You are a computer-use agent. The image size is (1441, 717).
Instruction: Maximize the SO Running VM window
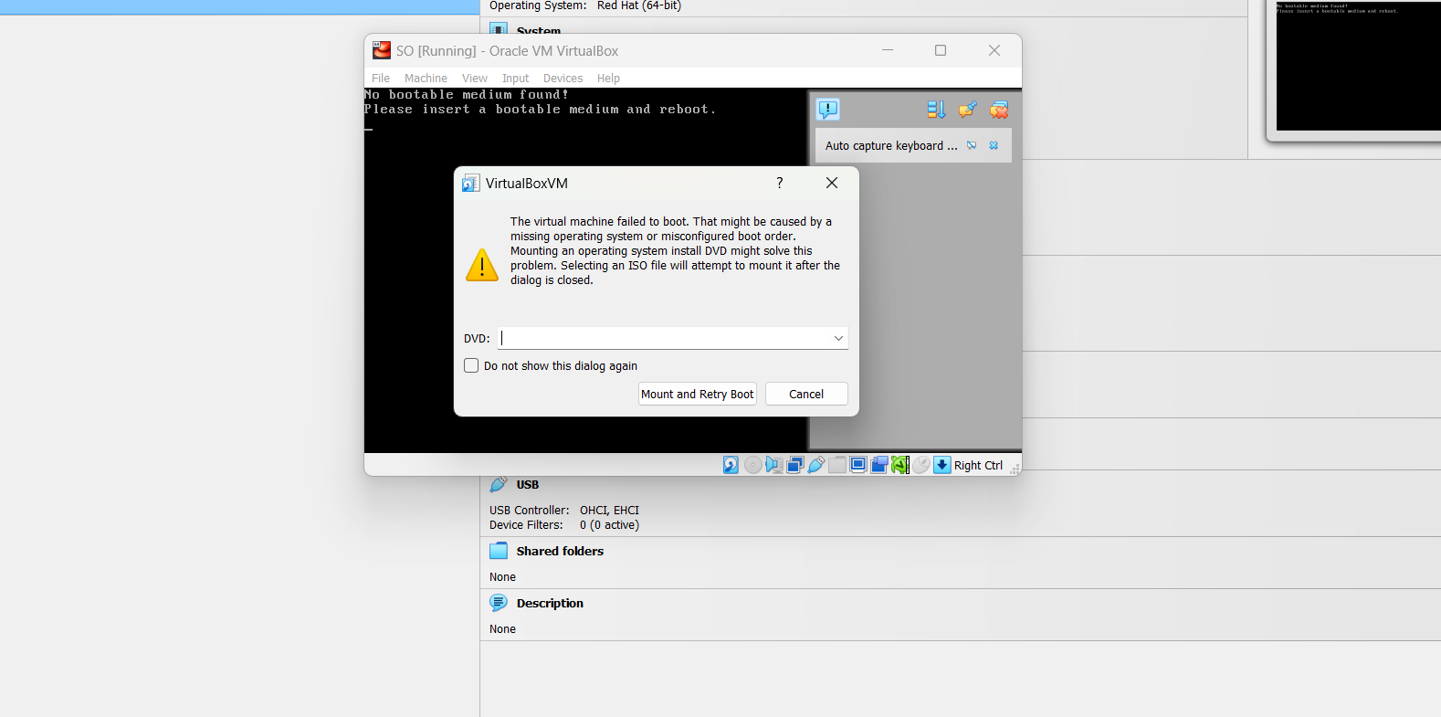pyautogui.click(x=941, y=50)
